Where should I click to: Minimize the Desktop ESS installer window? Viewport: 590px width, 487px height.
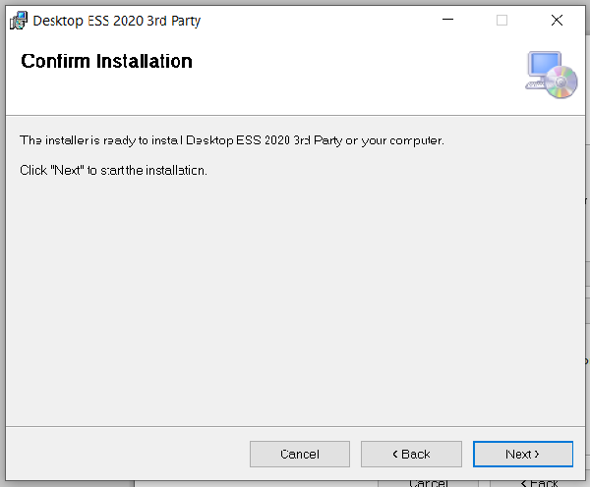pos(447,20)
